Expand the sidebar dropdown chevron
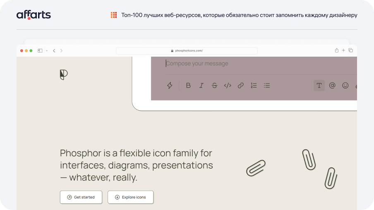 (x=47, y=50)
